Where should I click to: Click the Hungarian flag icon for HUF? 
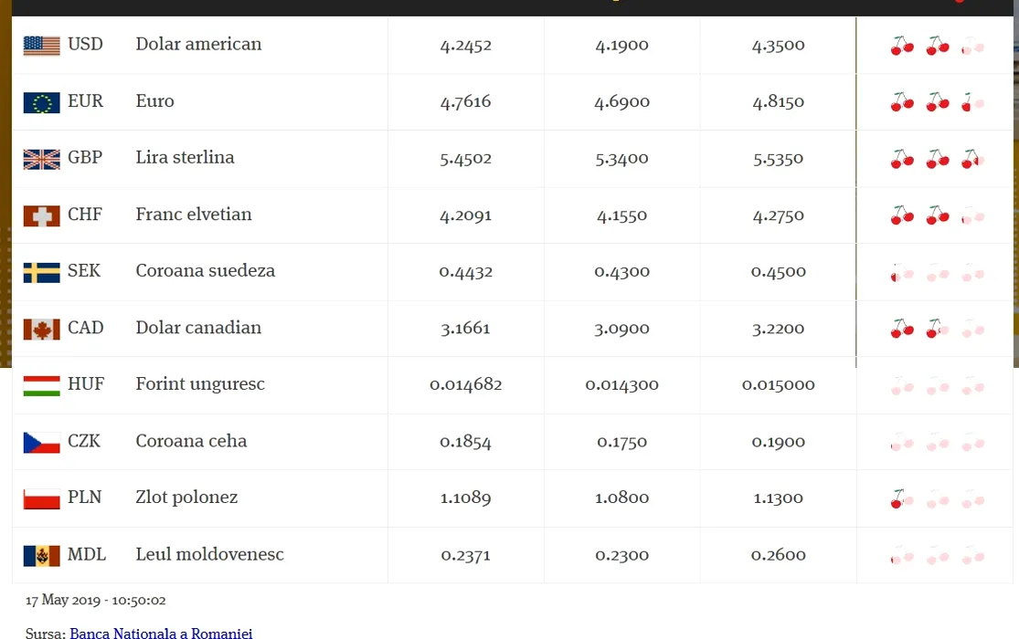(42, 386)
